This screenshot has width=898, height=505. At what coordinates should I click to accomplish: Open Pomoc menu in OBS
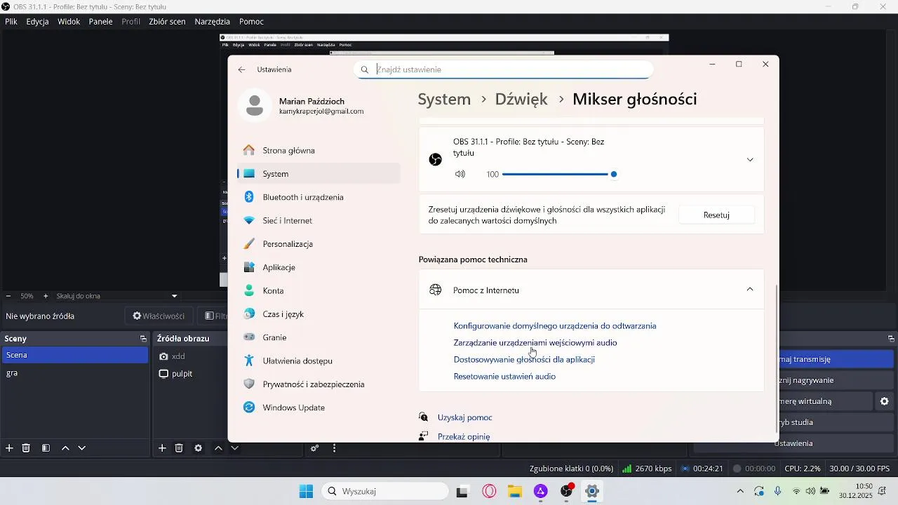pos(252,22)
